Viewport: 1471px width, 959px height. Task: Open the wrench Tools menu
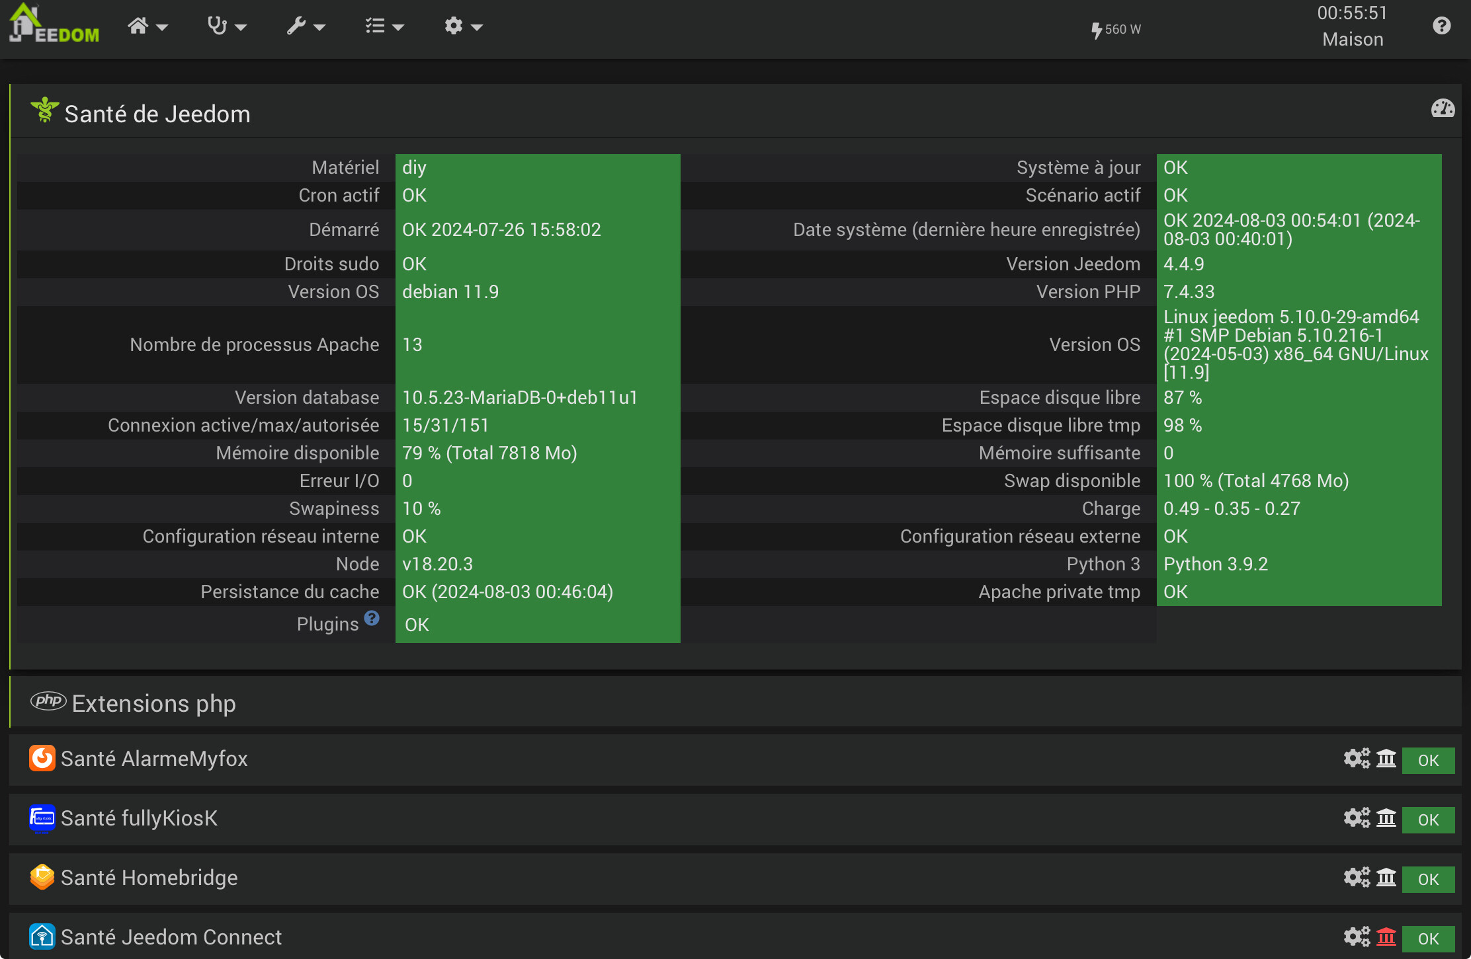pos(305,26)
